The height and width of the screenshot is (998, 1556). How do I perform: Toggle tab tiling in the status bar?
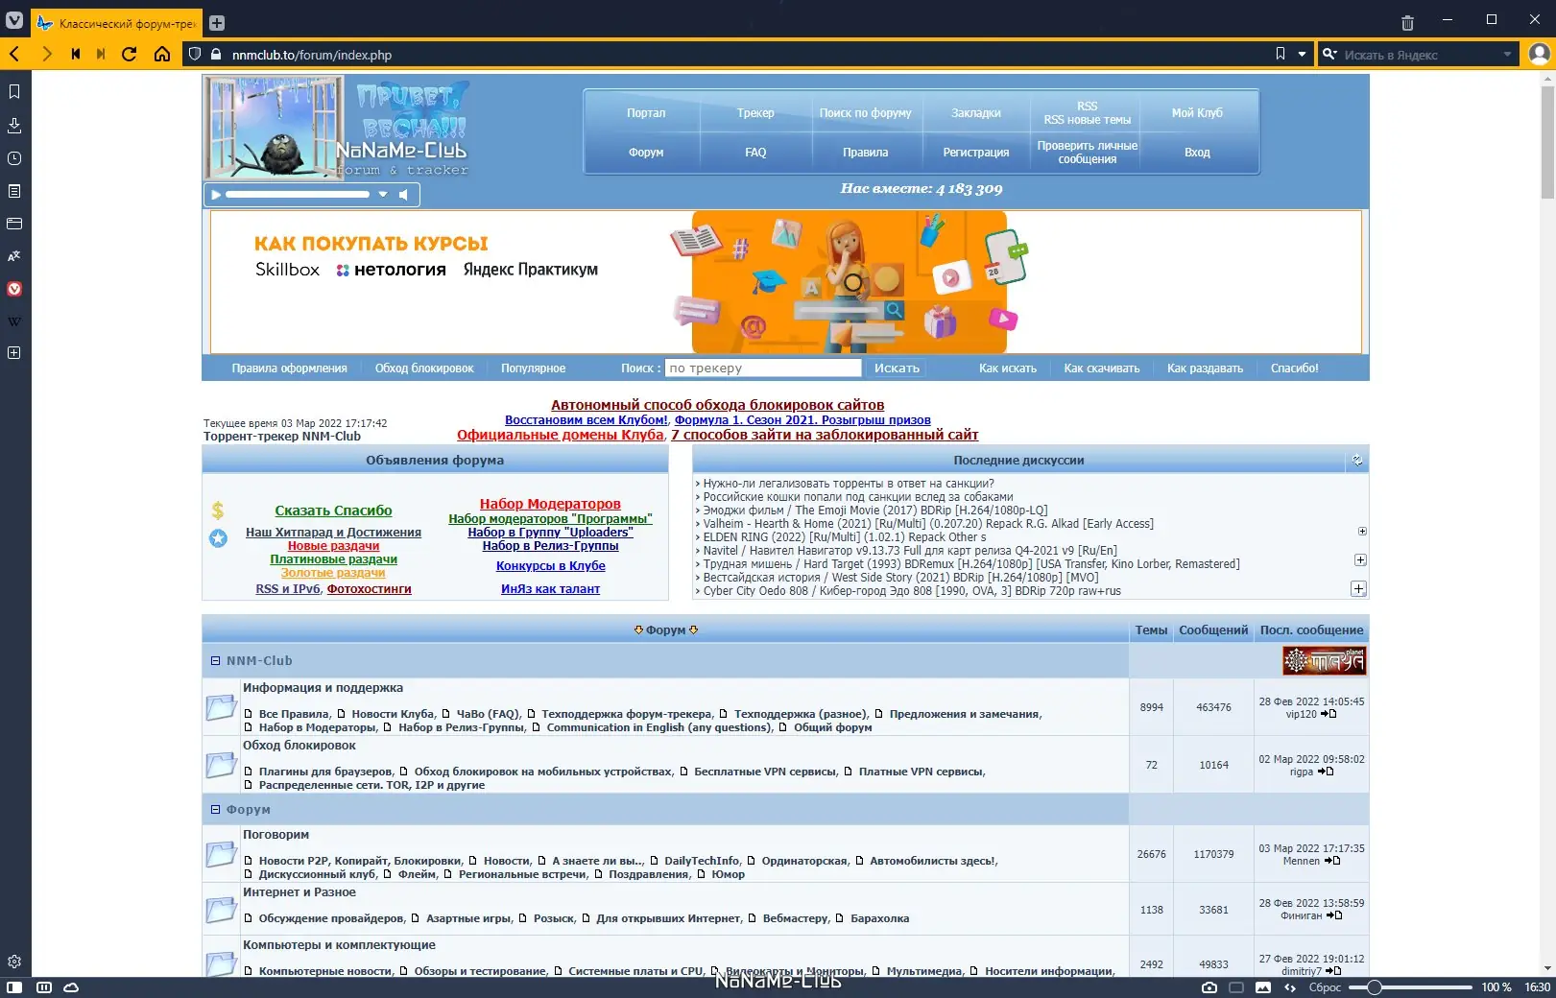click(x=1236, y=987)
